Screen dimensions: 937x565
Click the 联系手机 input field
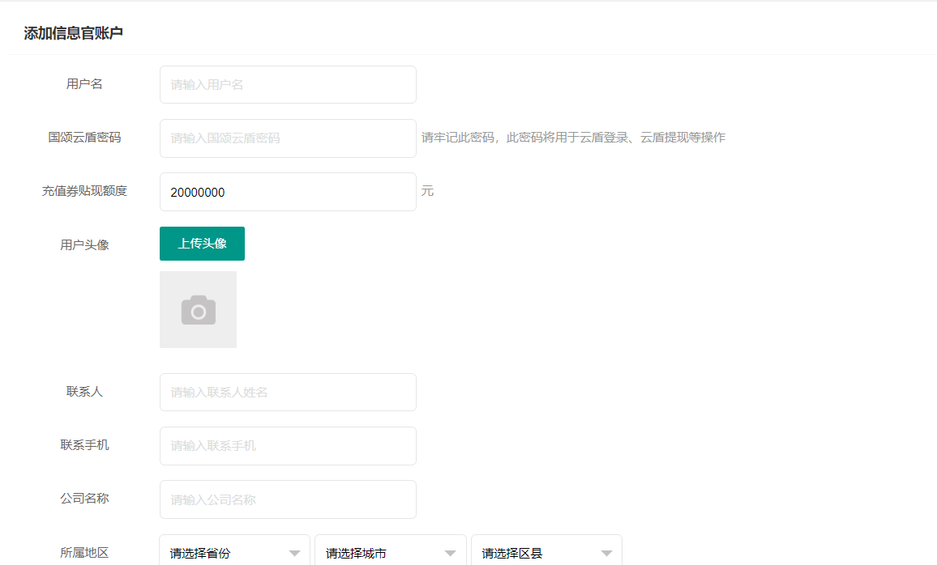pos(288,446)
